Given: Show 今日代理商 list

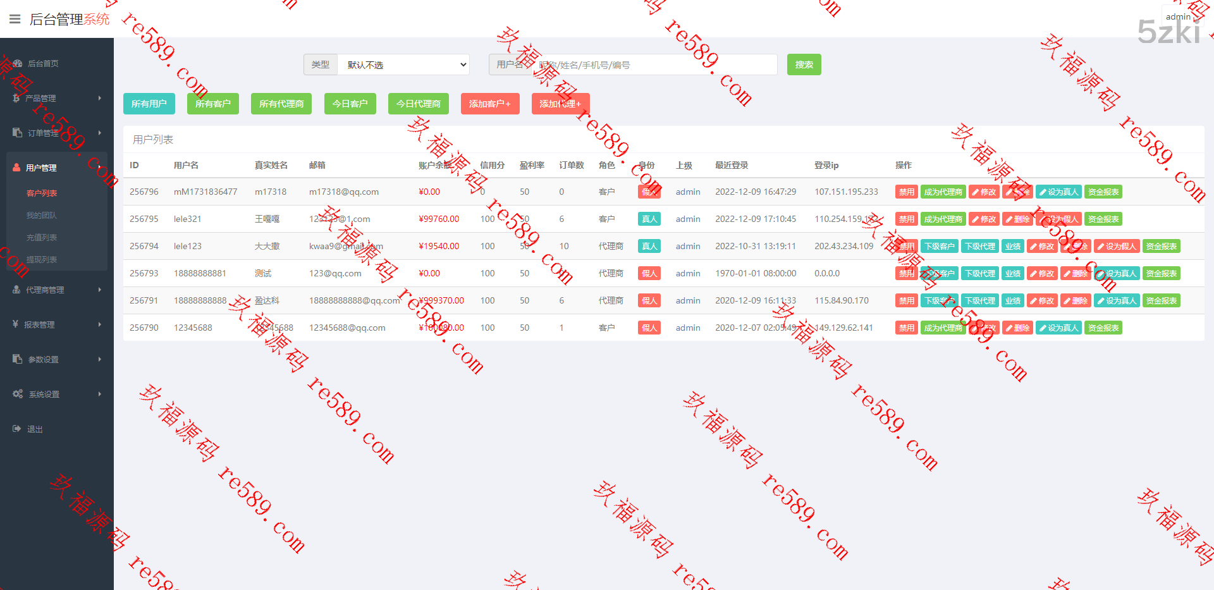Looking at the screenshot, I should [x=419, y=104].
